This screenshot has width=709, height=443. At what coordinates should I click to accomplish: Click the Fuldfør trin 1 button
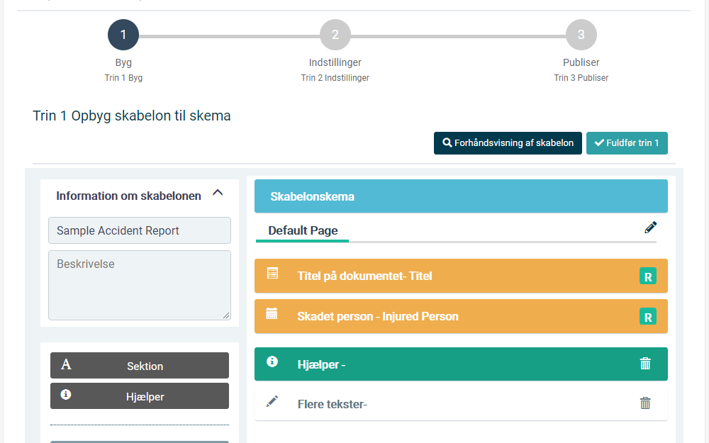(627, 143)
